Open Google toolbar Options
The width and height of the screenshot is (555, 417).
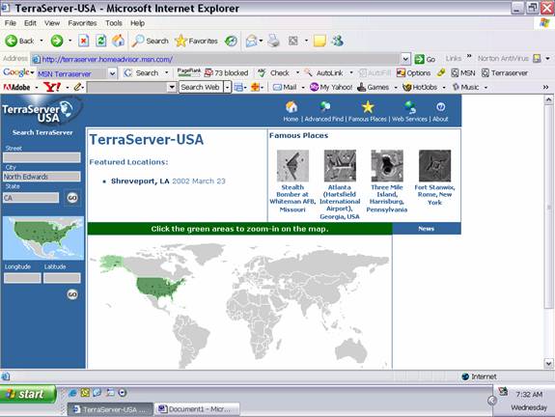pyautogui.click(x=413, y=73)
